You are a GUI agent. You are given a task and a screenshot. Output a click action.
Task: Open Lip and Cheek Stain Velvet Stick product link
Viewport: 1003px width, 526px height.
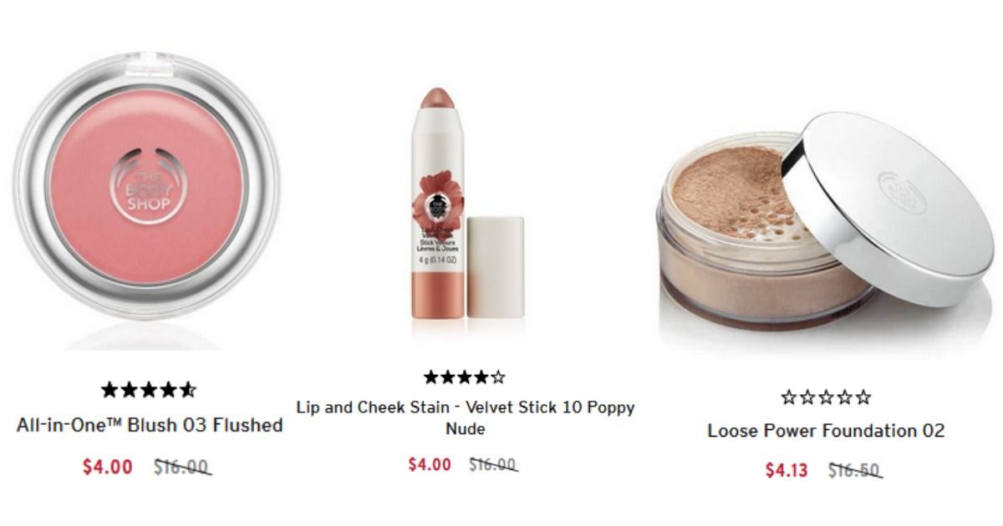(x=466, y=418)
